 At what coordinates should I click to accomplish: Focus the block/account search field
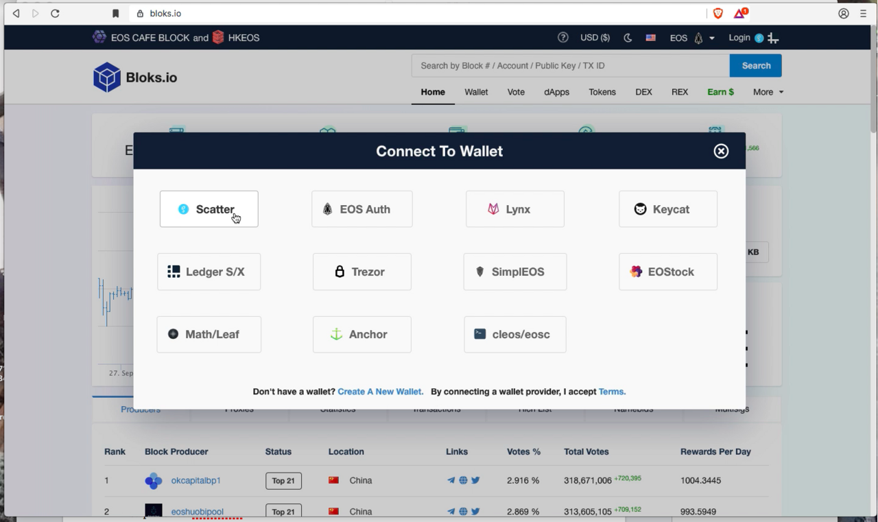click(571, 66)
